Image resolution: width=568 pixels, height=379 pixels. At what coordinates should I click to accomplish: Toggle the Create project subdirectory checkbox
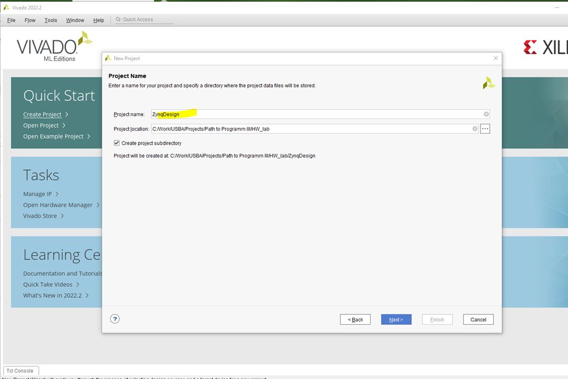(117, 143)
